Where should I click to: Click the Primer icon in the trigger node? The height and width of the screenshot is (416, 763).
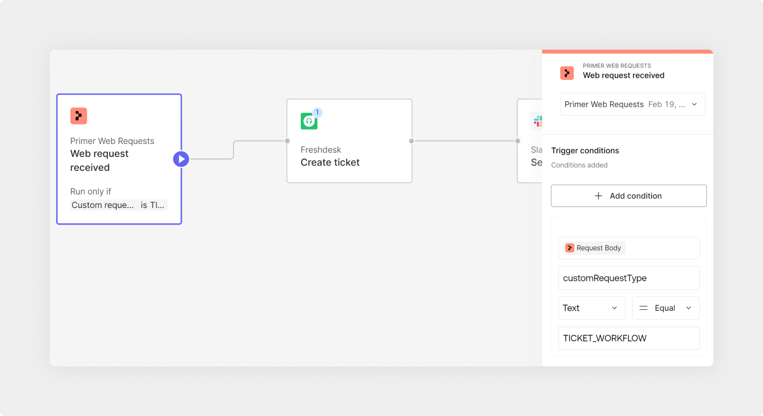(78, 116)
